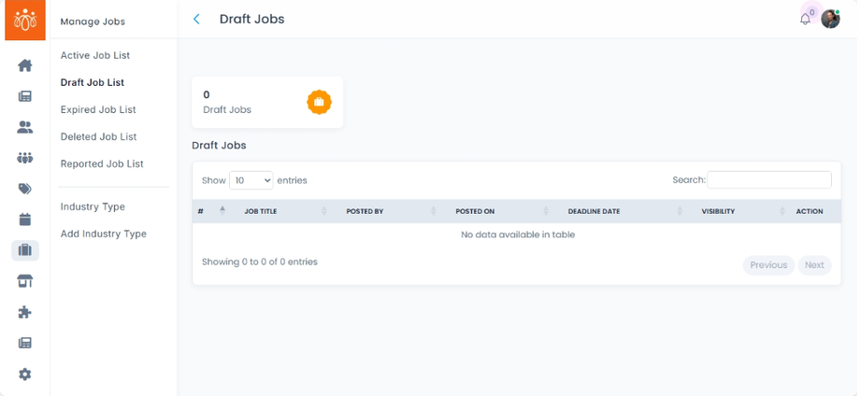Click the Search input field

(768, 180)
